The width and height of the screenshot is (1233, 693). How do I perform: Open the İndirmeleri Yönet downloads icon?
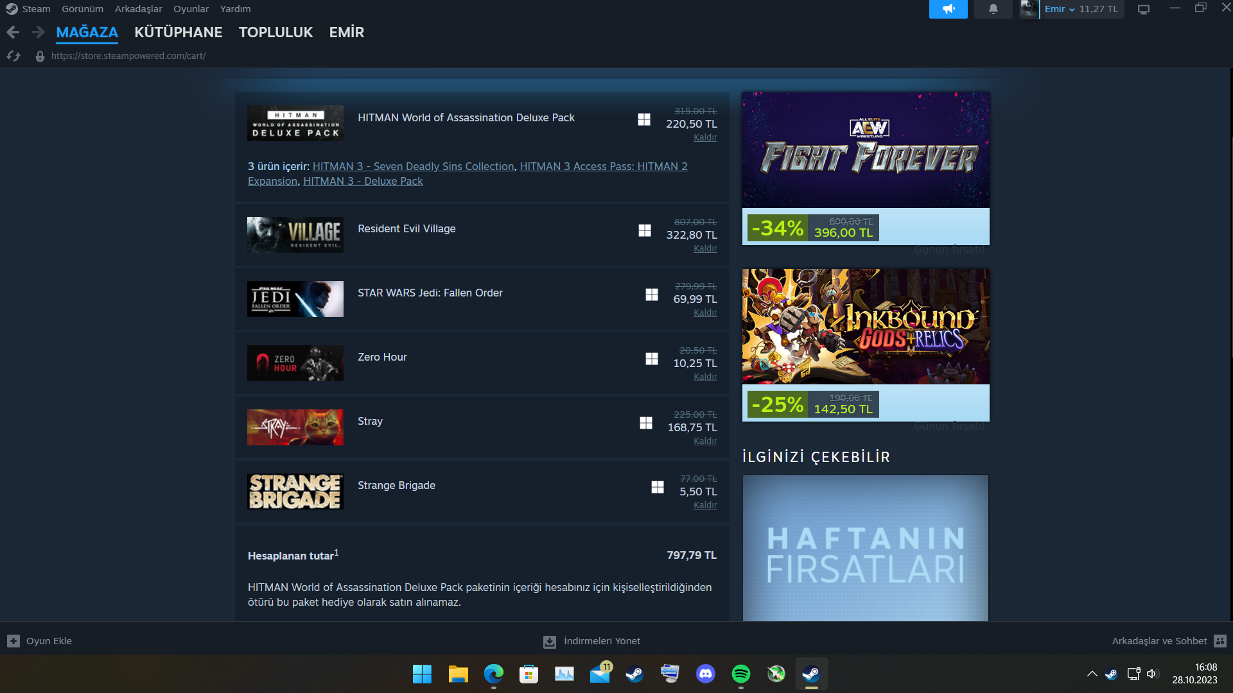pyautogui.click(x=550, y=642)
